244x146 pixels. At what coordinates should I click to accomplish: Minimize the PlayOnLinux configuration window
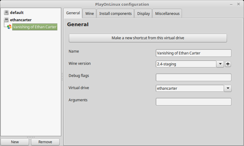[x=231, y=5]
